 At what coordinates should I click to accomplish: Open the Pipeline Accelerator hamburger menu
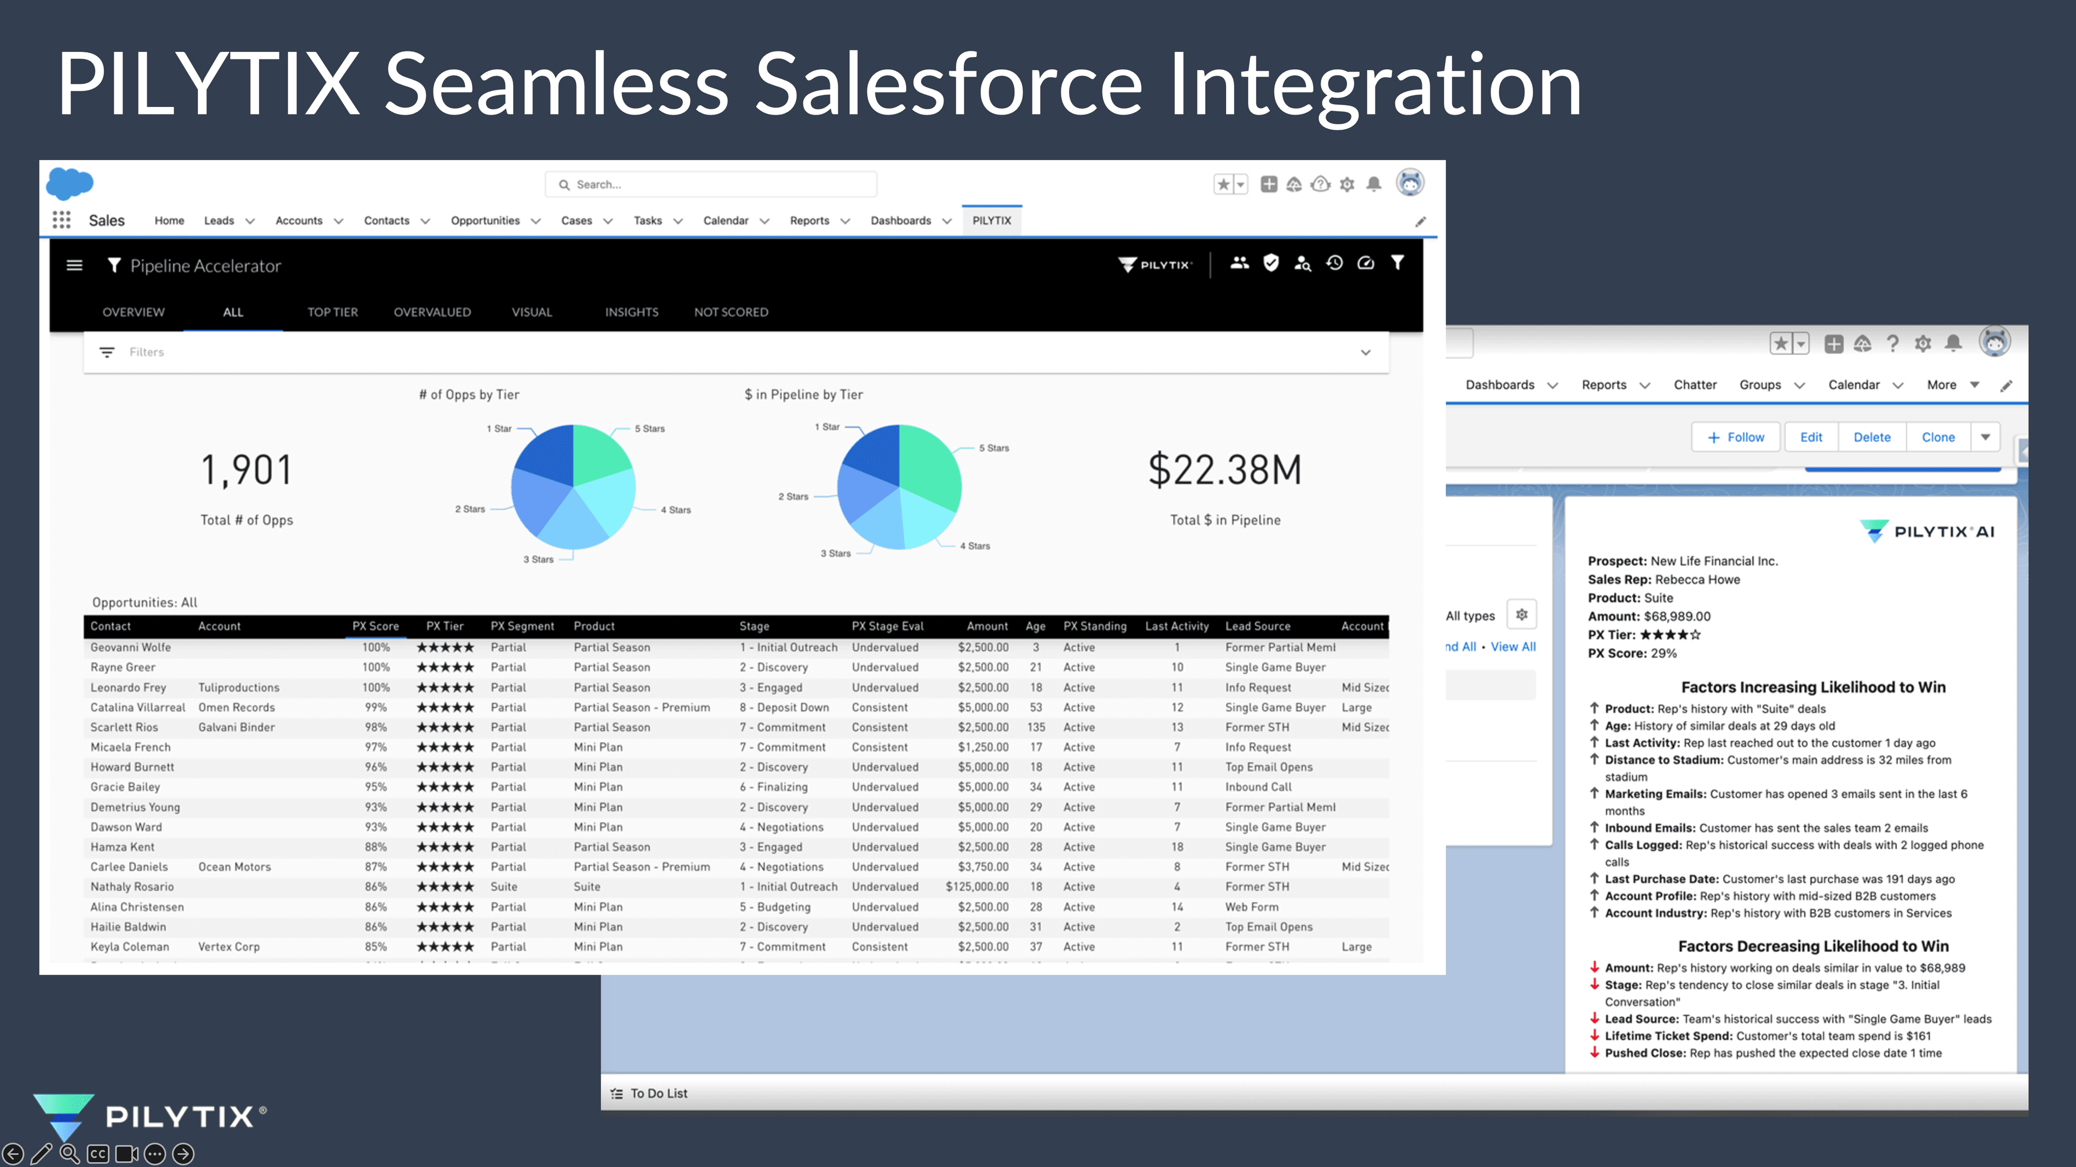click(x=74, y=265)
